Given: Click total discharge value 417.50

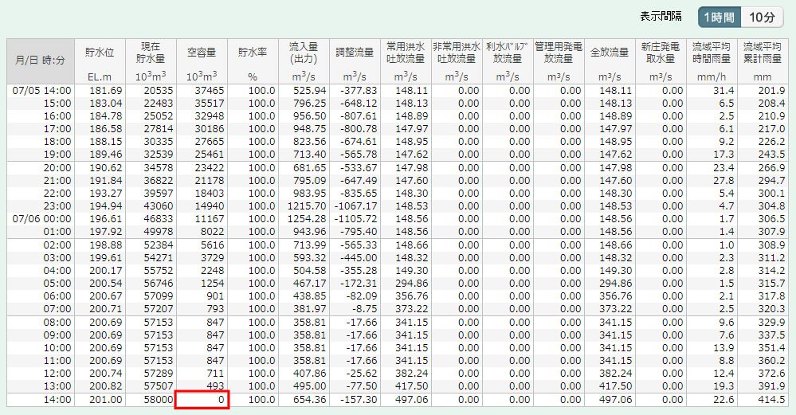Looking at the screenshot, I should (x=615, y=386).
